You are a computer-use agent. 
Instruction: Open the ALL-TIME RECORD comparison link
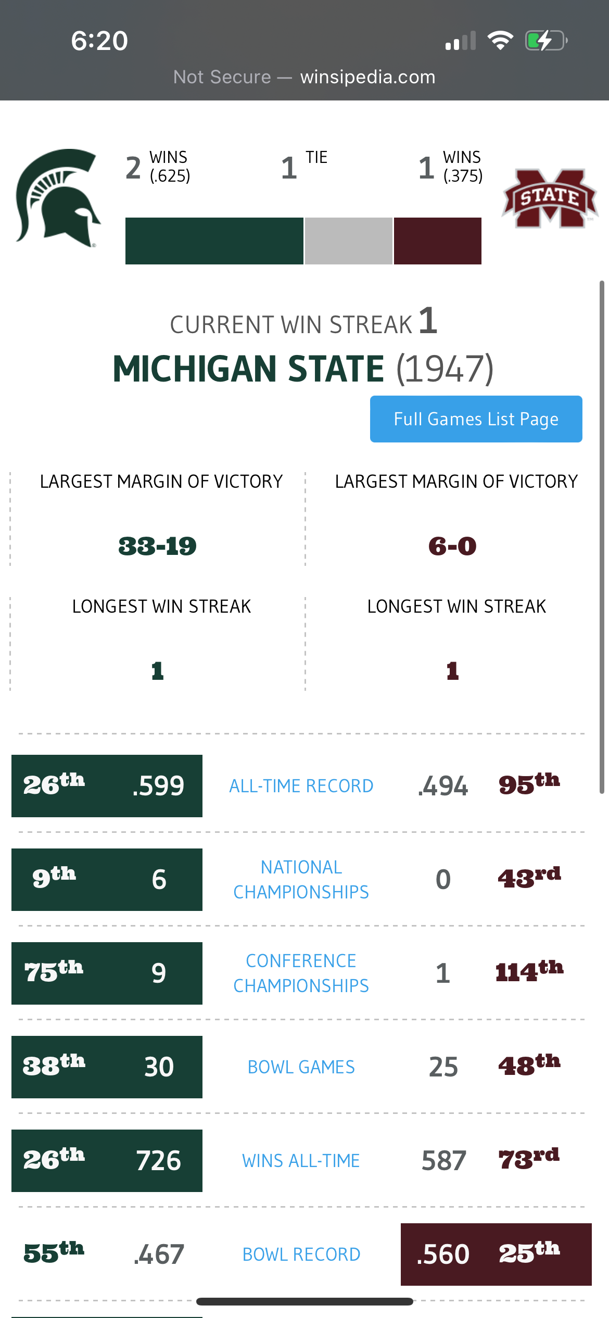[301, 786]
